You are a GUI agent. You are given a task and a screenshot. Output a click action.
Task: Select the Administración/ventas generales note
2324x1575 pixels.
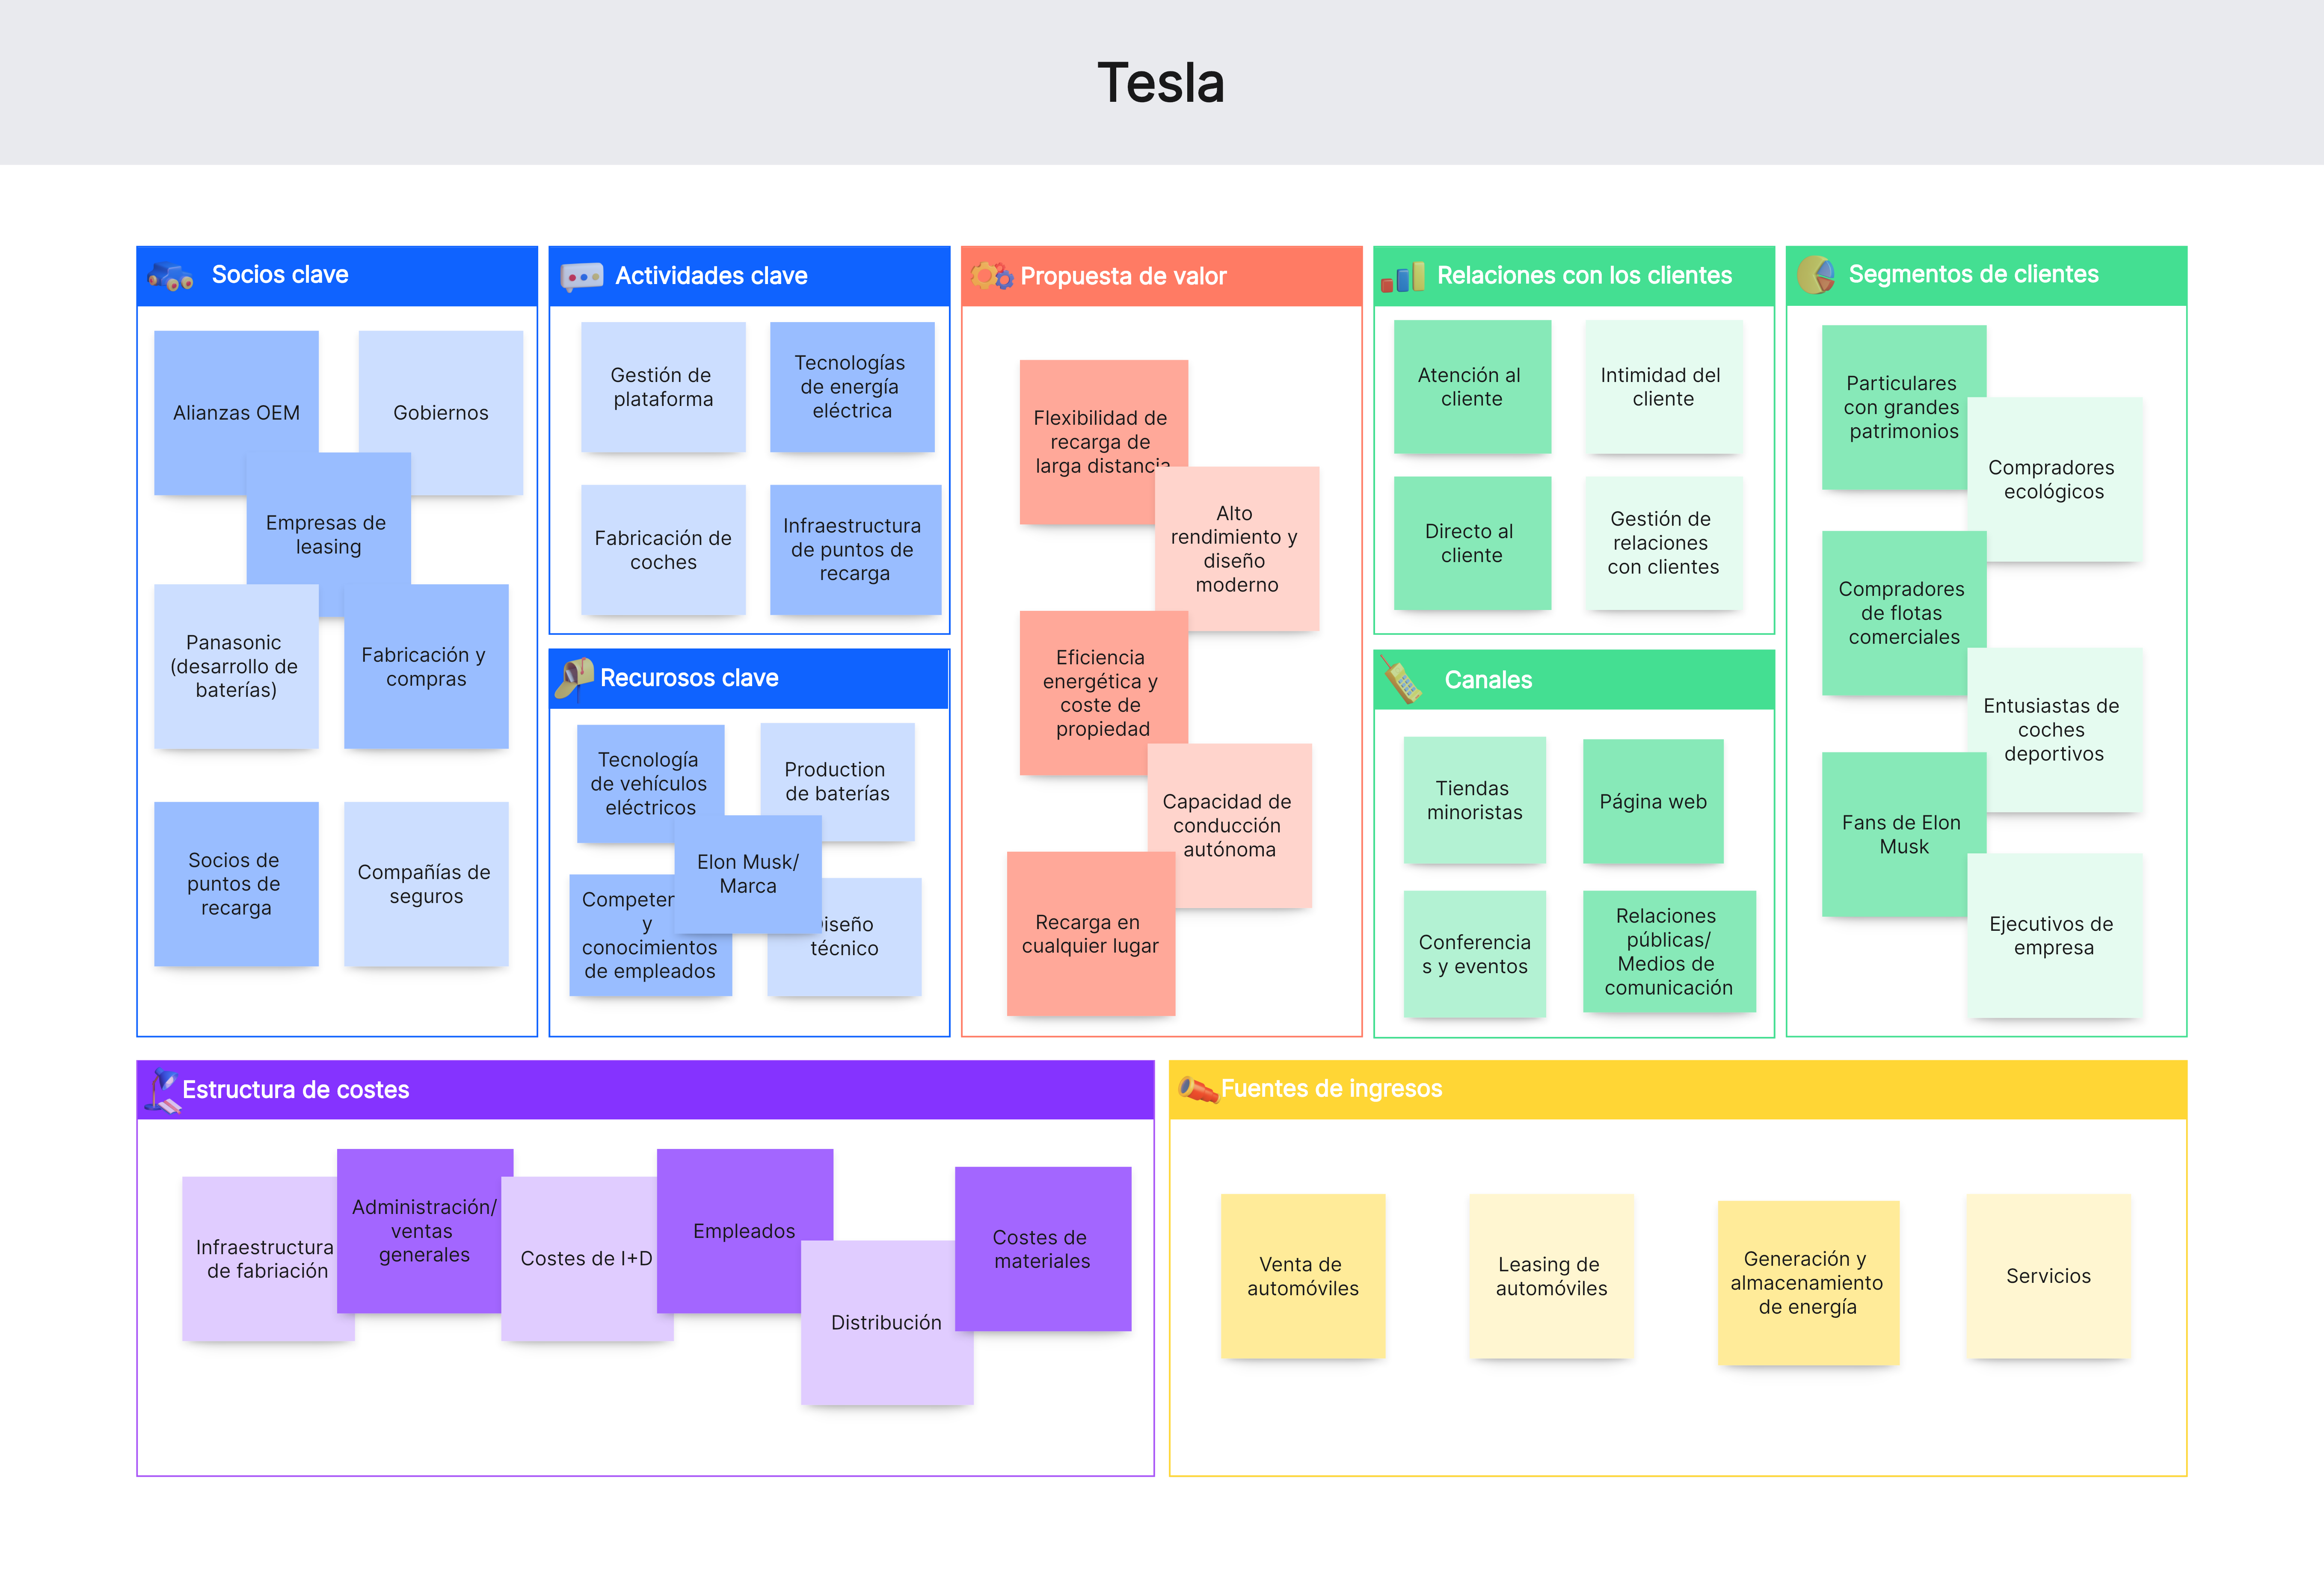(x=424, y=1231)
